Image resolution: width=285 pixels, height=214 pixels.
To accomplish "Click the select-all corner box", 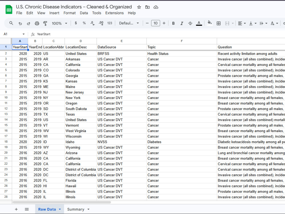I will tap(6, 41).
